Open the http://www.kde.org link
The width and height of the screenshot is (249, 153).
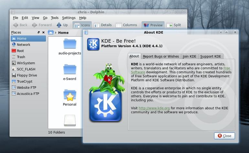pyautogui.click(x=154, y=108)
